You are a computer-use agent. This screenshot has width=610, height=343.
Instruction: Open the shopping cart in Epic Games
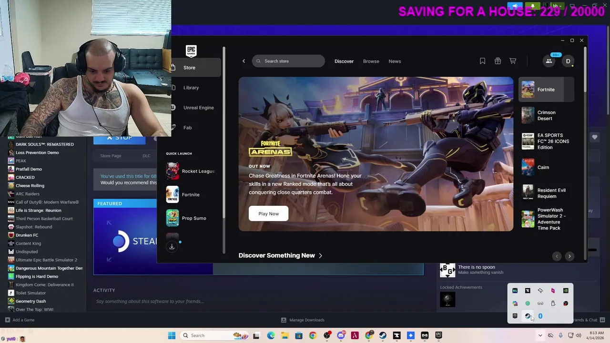(513, 61)
